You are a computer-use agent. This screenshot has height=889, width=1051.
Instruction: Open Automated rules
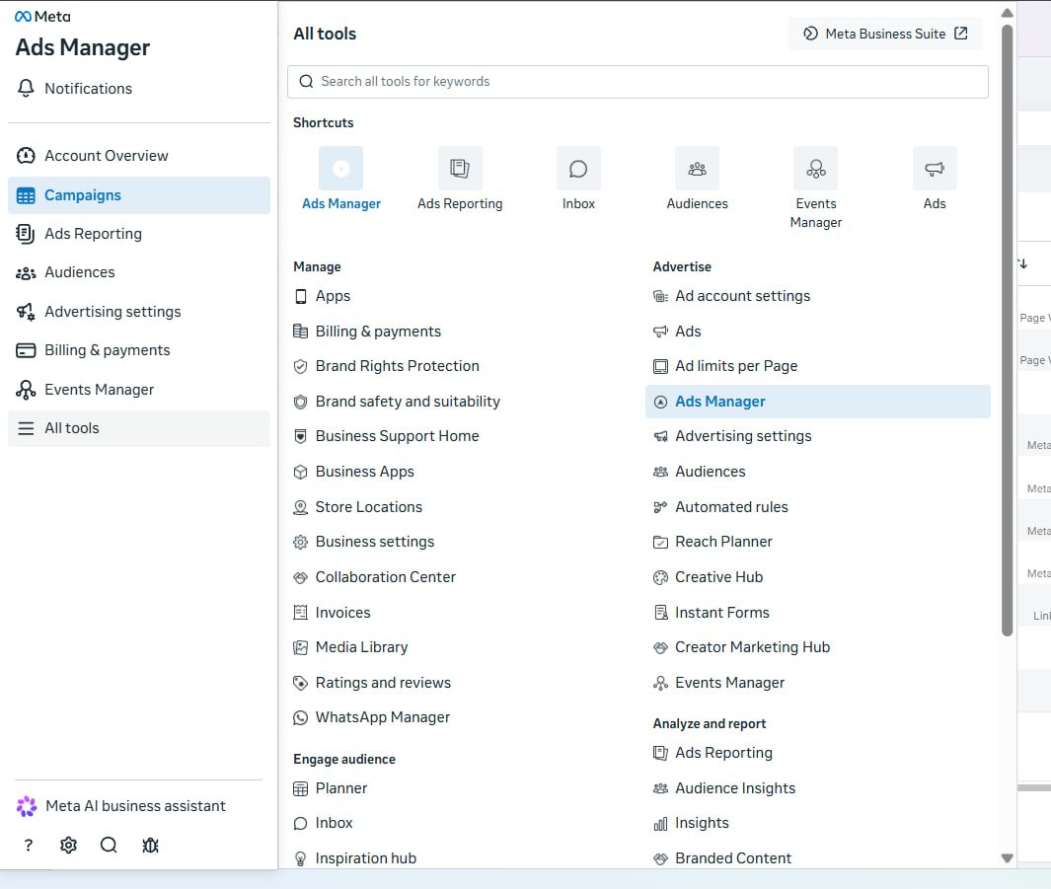(720, 507)
